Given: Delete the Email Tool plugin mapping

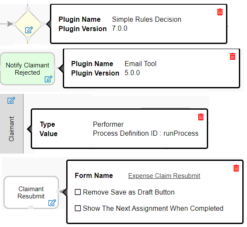Looking at the screenshot, I should point(232,56).
